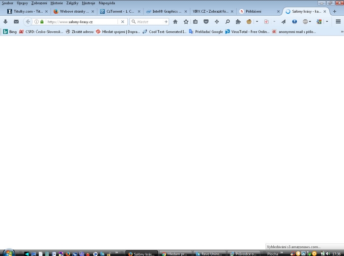Open the hamburger menu icon
This screenshot has height=256, width=344.
coord(338,22)
